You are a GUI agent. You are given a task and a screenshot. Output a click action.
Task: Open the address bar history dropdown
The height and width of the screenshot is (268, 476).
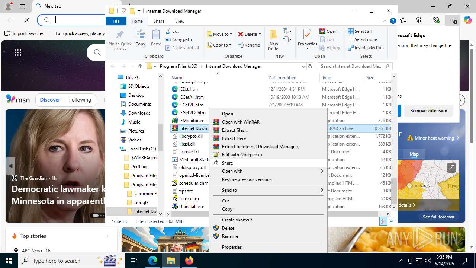303,66
